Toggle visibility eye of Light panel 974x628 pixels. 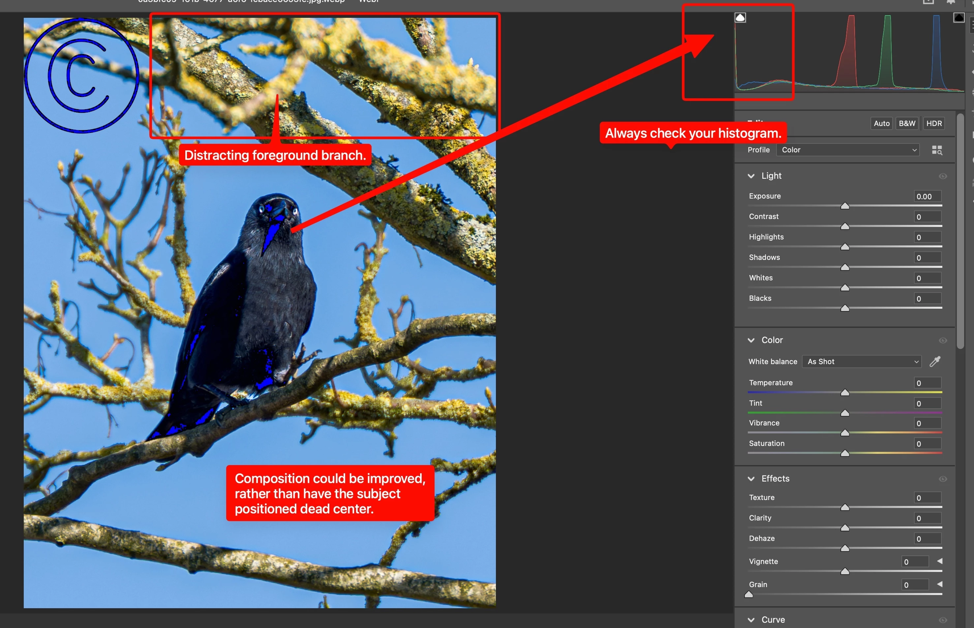click(x=943, y=176)
